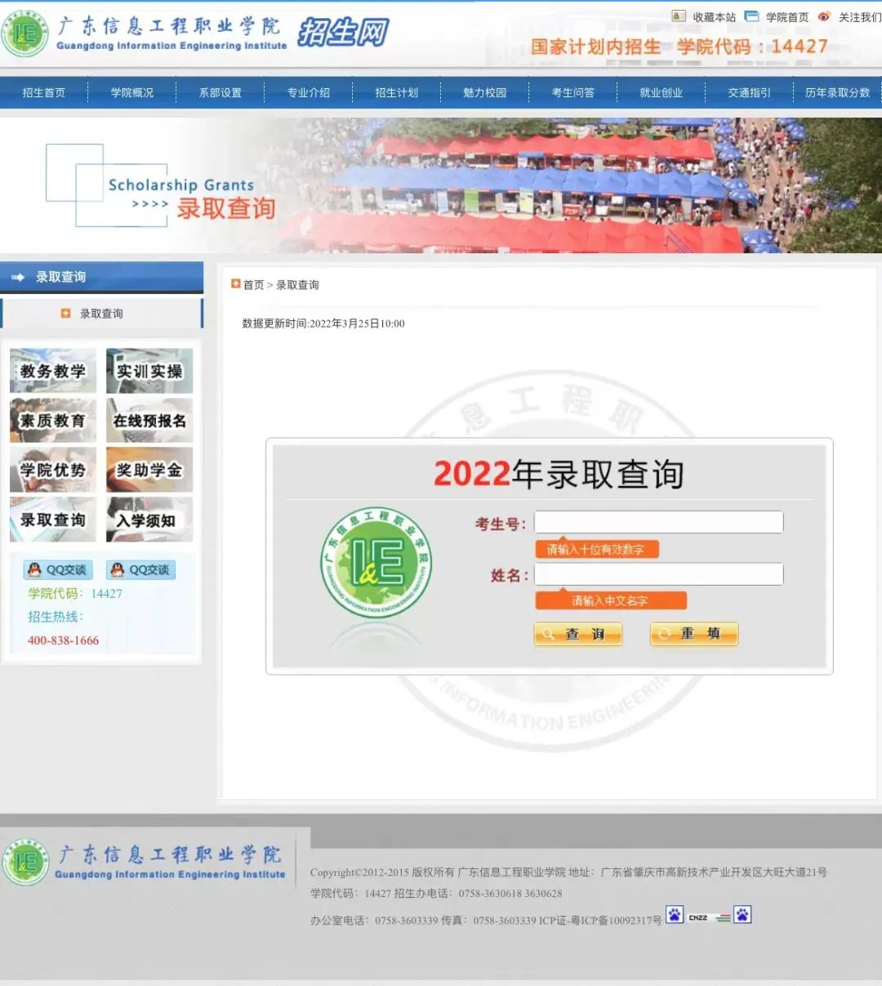Open the second QQ交谈 chat button
882x986 pixels.
(x=140, y=569)
